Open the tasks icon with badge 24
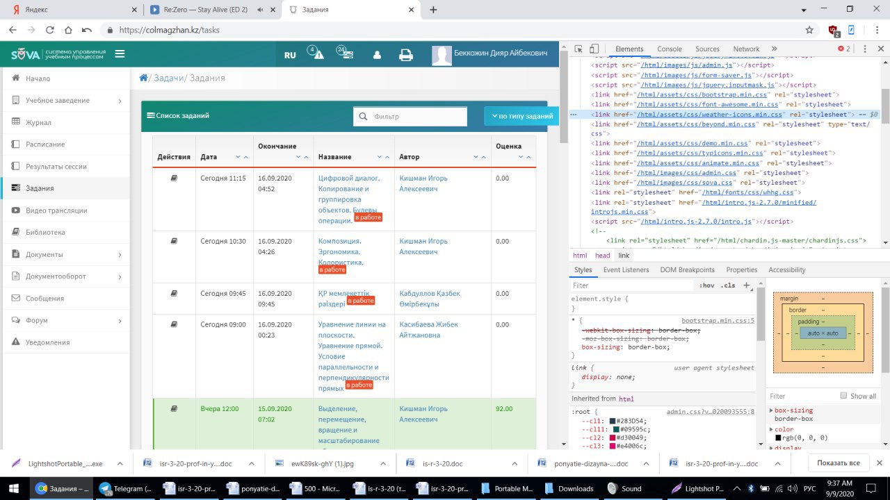The height and width of the screenshot is (500, 890). pos(346,53)
